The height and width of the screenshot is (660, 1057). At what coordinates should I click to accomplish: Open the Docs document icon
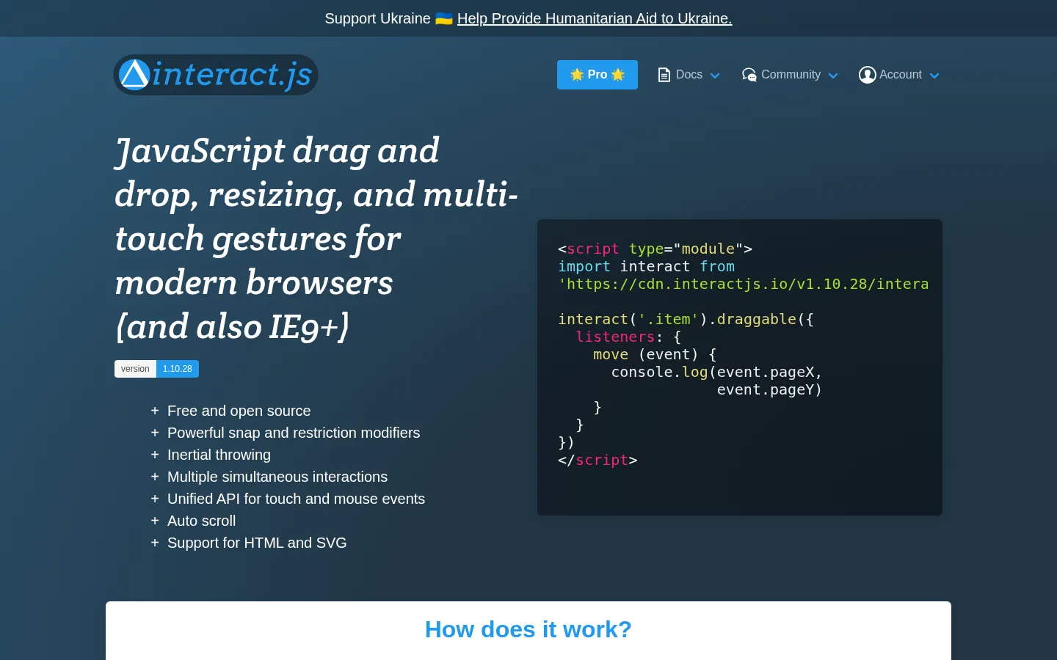coord(664,75)
